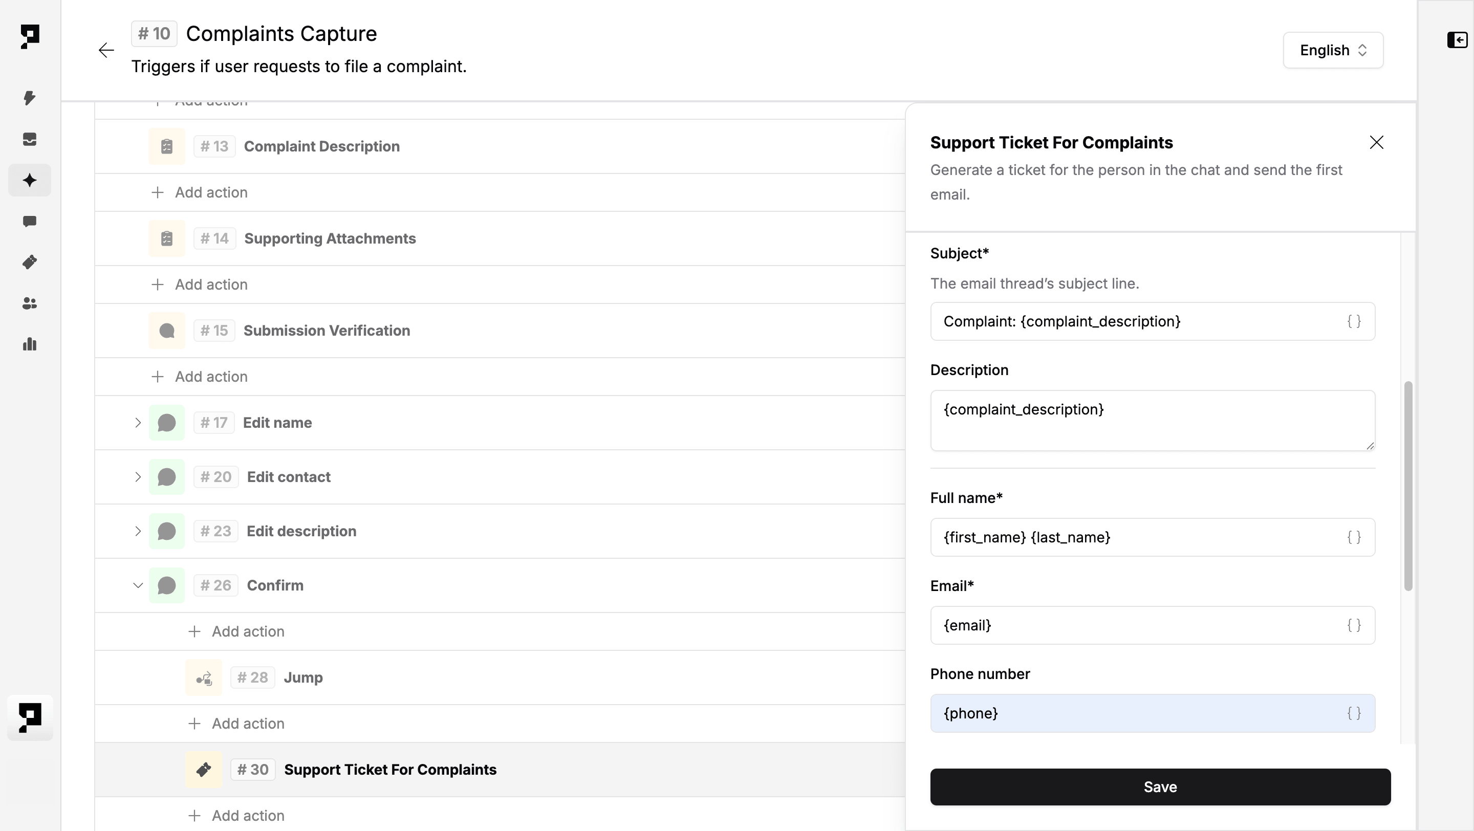Collapse the Confirm step
The image size is (1474, 831).
(137, 585)
